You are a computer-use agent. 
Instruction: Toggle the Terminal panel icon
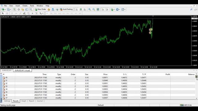click(27, 10)
